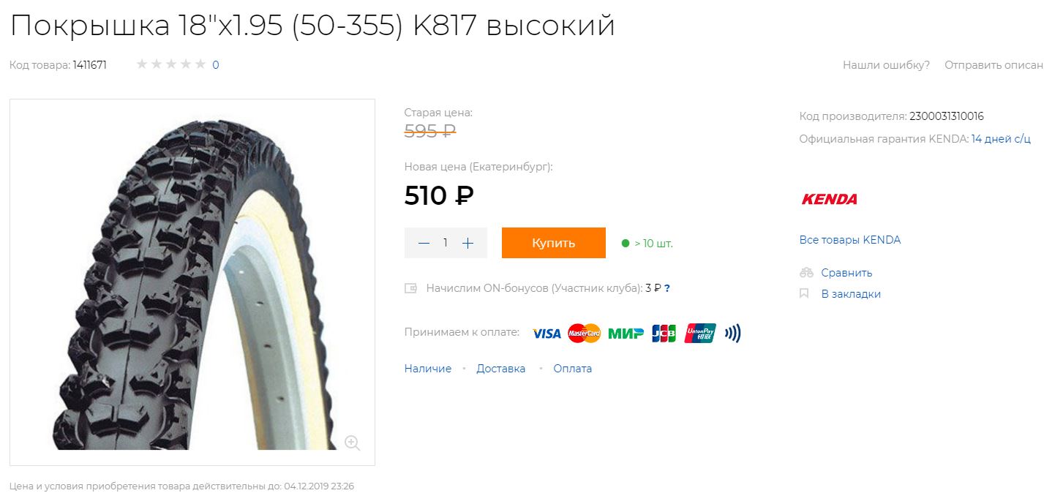The image size is (1044, 504).
Task: Click the question mark beside ON-бонусов
Action: 667,288
